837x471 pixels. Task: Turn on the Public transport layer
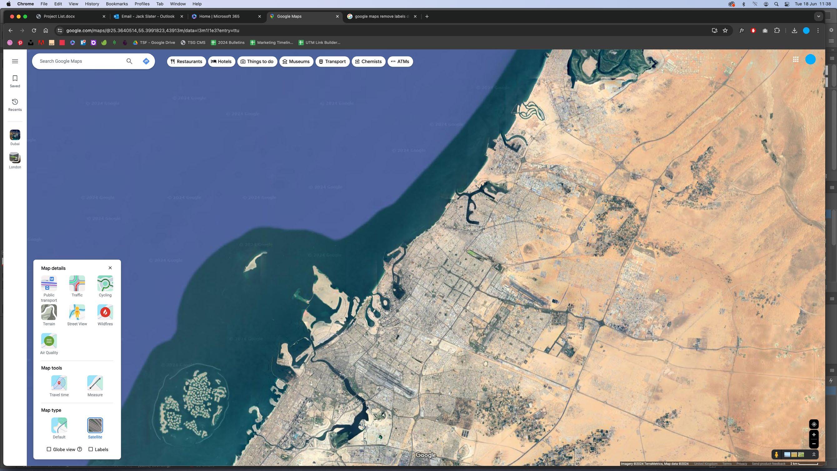[x=49, y=284]
